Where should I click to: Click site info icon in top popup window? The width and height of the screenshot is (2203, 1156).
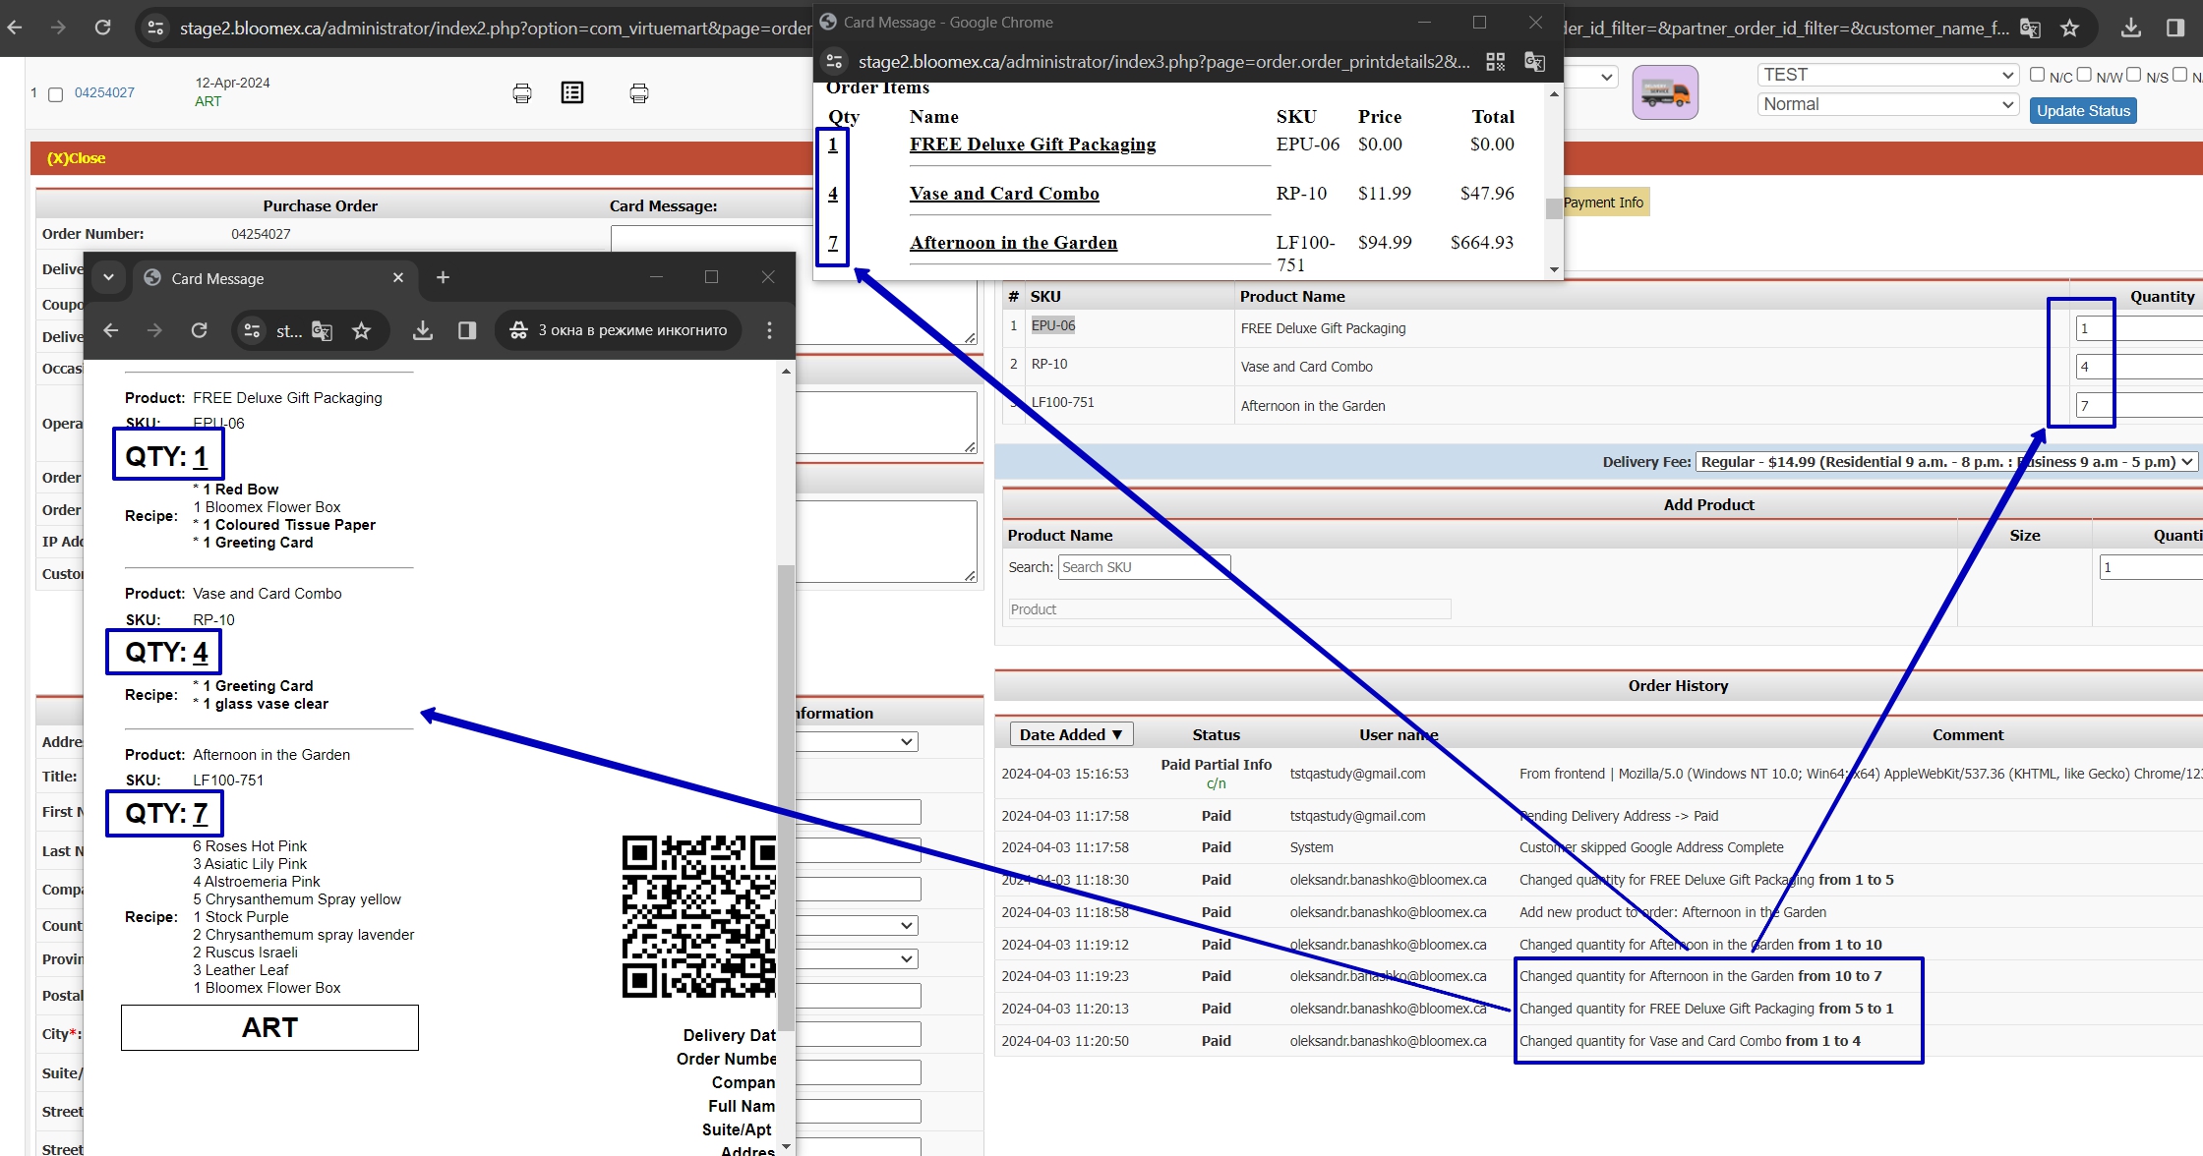(834, 62)
